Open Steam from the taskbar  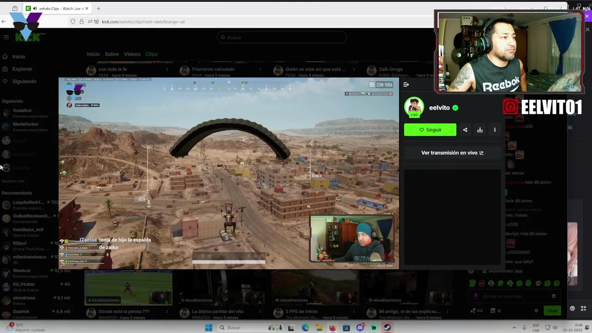click(387, 328)
